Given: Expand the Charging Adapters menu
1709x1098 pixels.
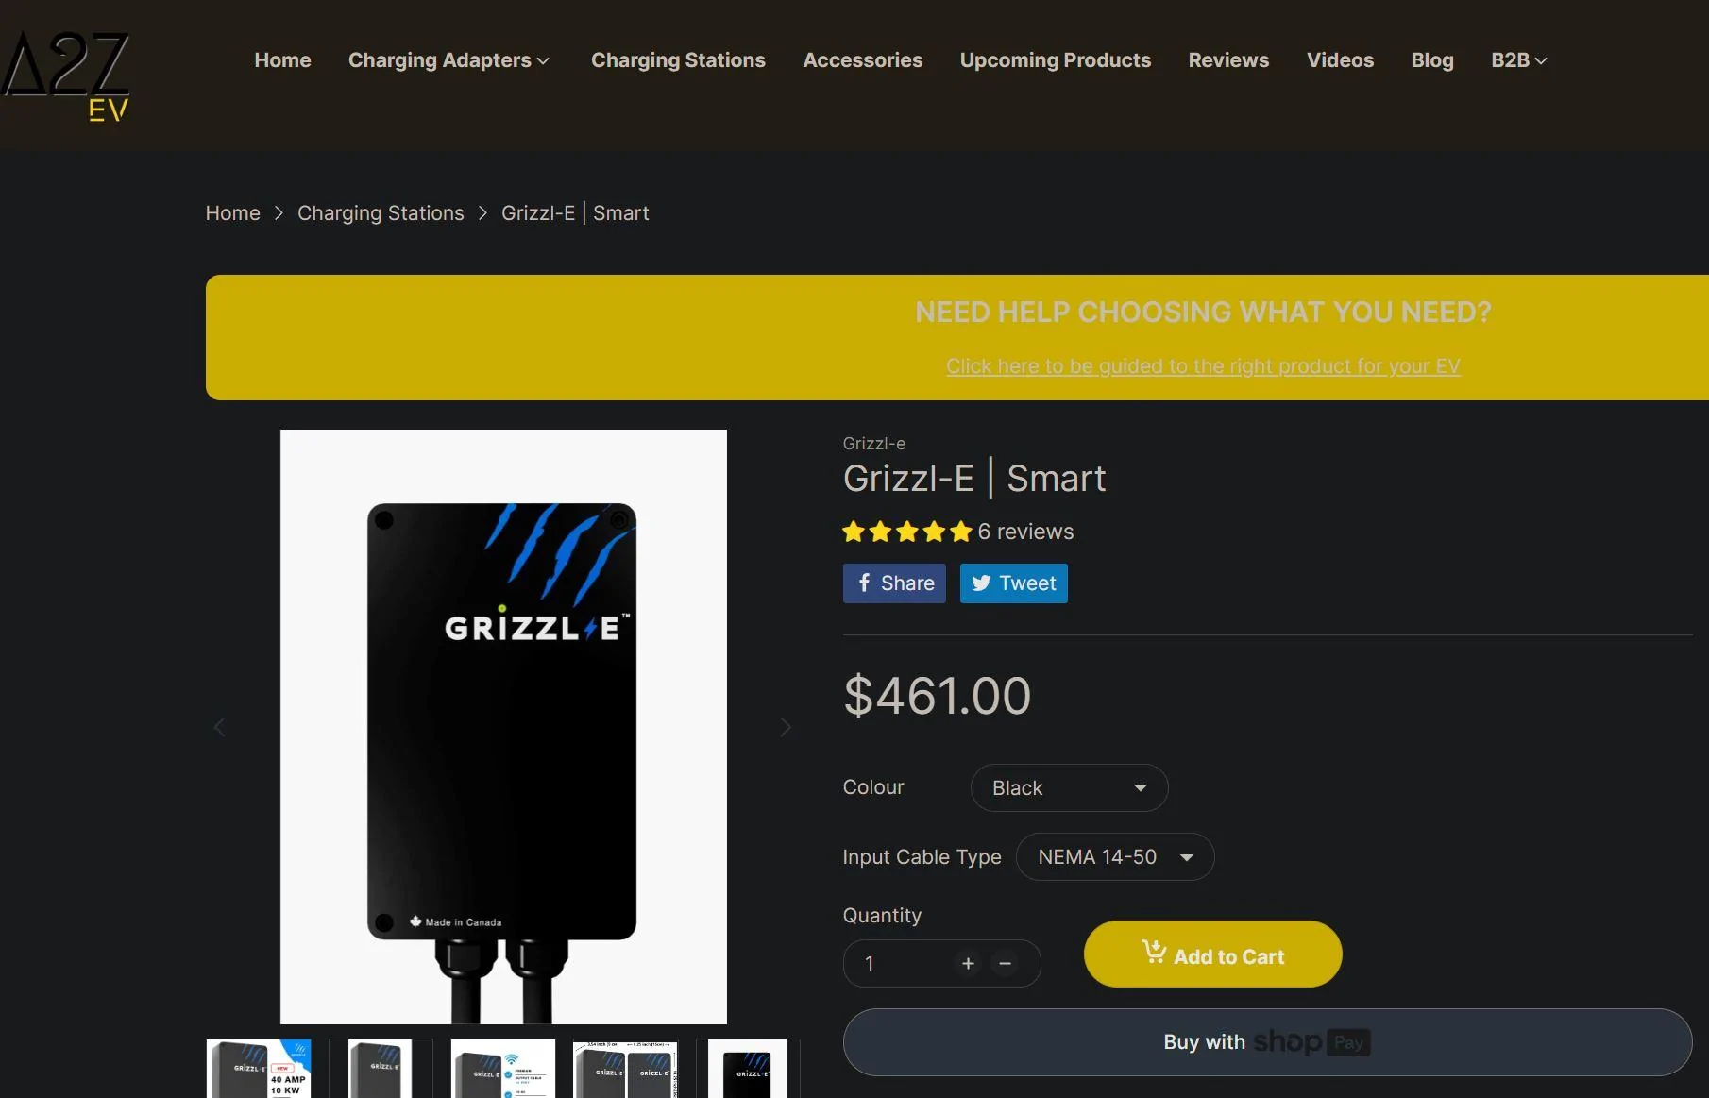Looking at the screenshot, I should [449, 60].
